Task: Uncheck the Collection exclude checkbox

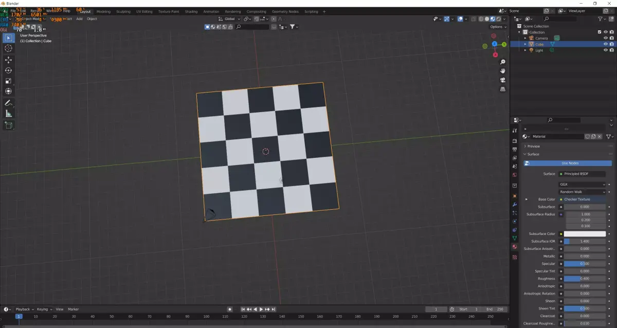Action: pyautogui.click(x=600, y=32)
